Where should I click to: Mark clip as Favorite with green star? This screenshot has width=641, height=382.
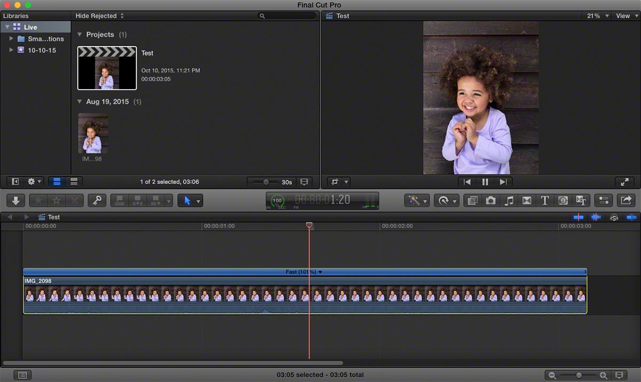tap(38, 201)
